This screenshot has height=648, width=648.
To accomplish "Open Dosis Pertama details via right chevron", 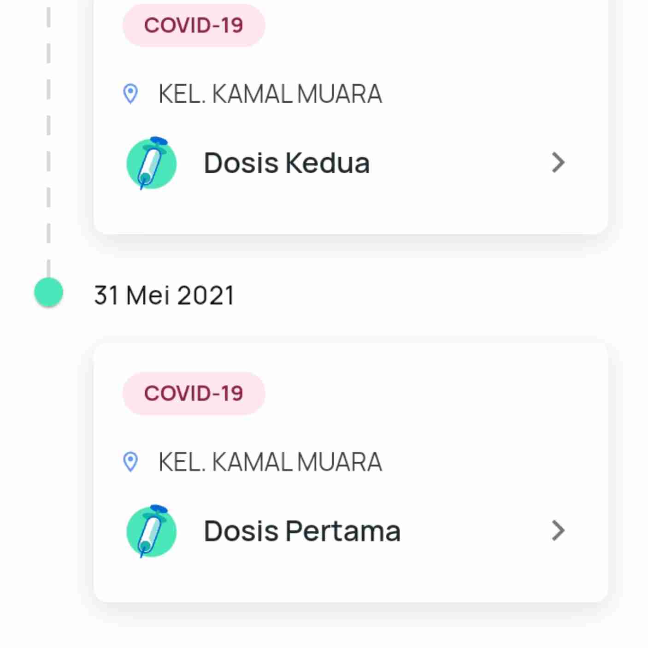I will (x=558, y=530).
